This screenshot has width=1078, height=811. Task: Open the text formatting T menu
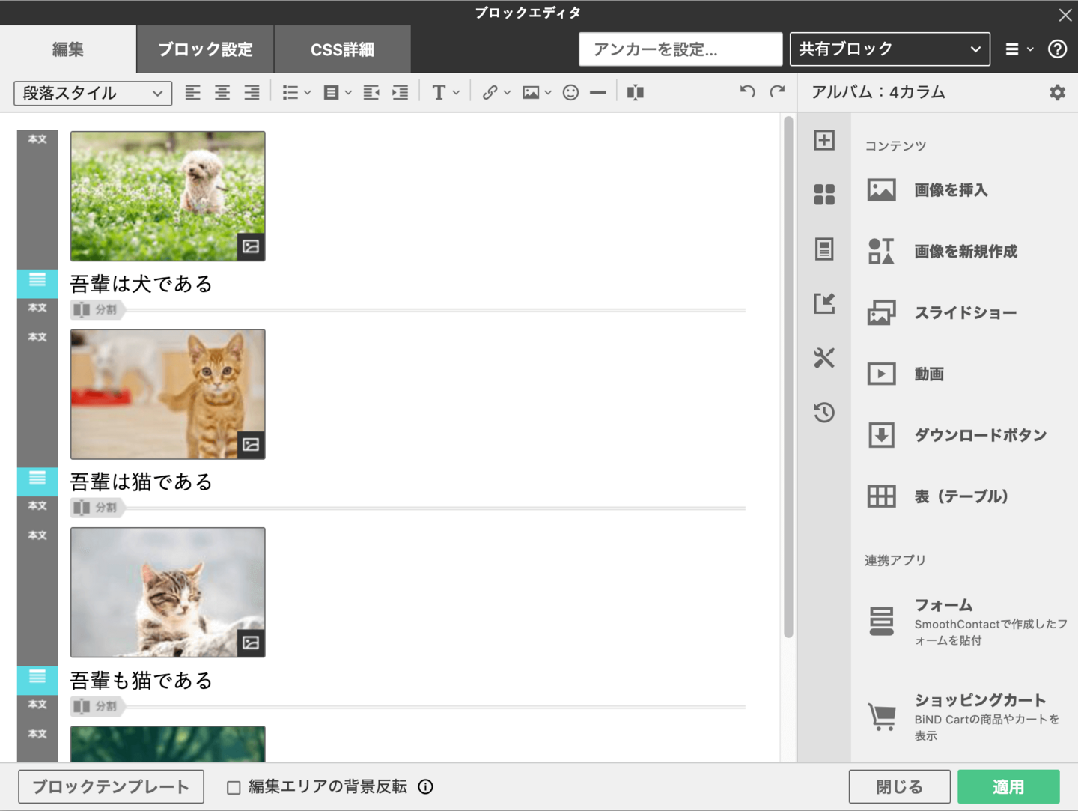pyautogui.click(x=445, y=92)
